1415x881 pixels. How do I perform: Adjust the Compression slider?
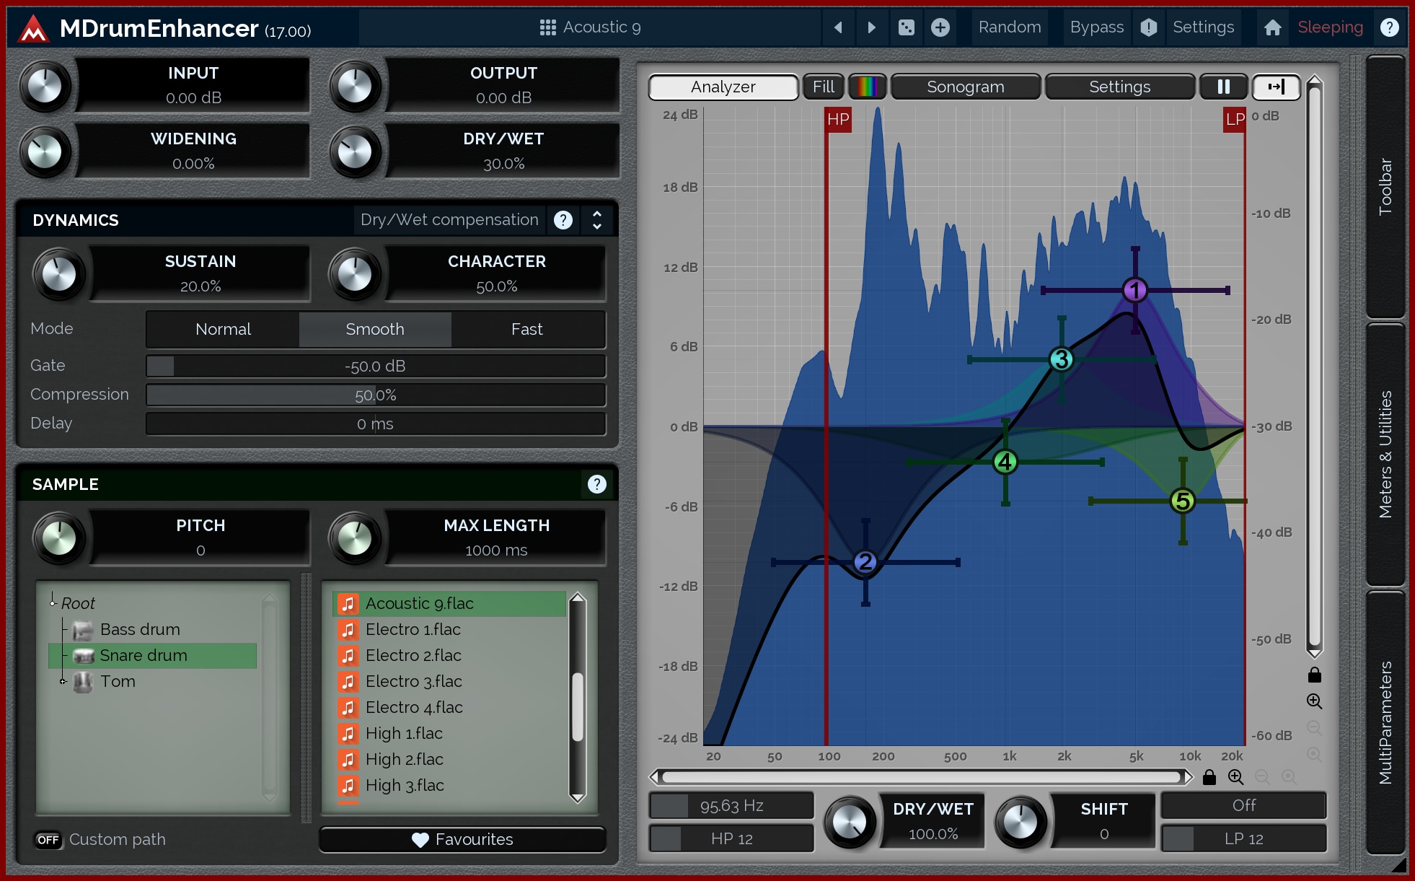point(375,395)
